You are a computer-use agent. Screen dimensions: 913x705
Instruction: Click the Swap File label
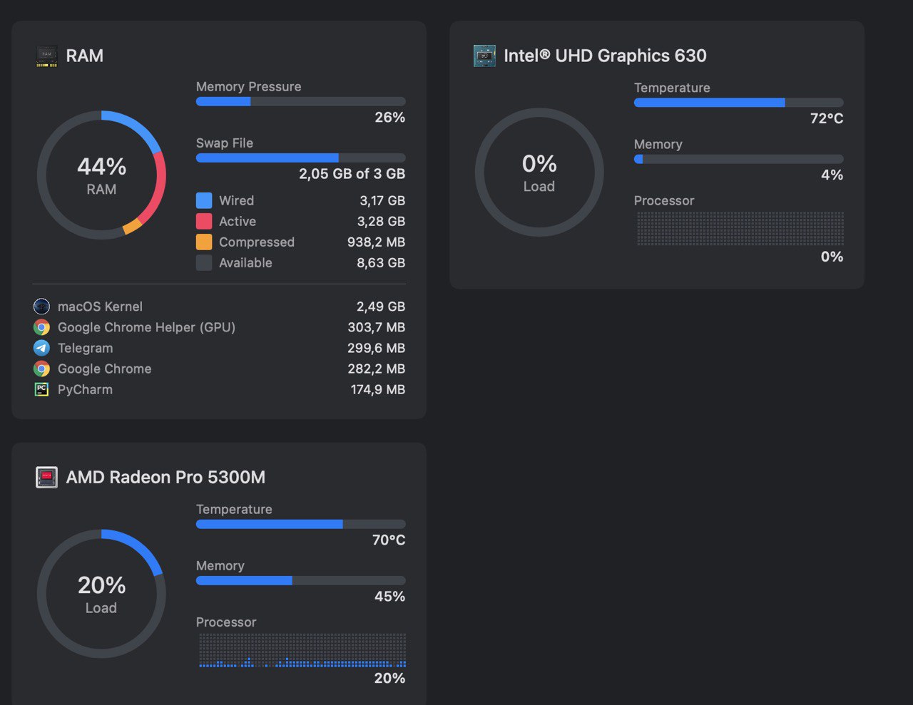pos(225,143)
